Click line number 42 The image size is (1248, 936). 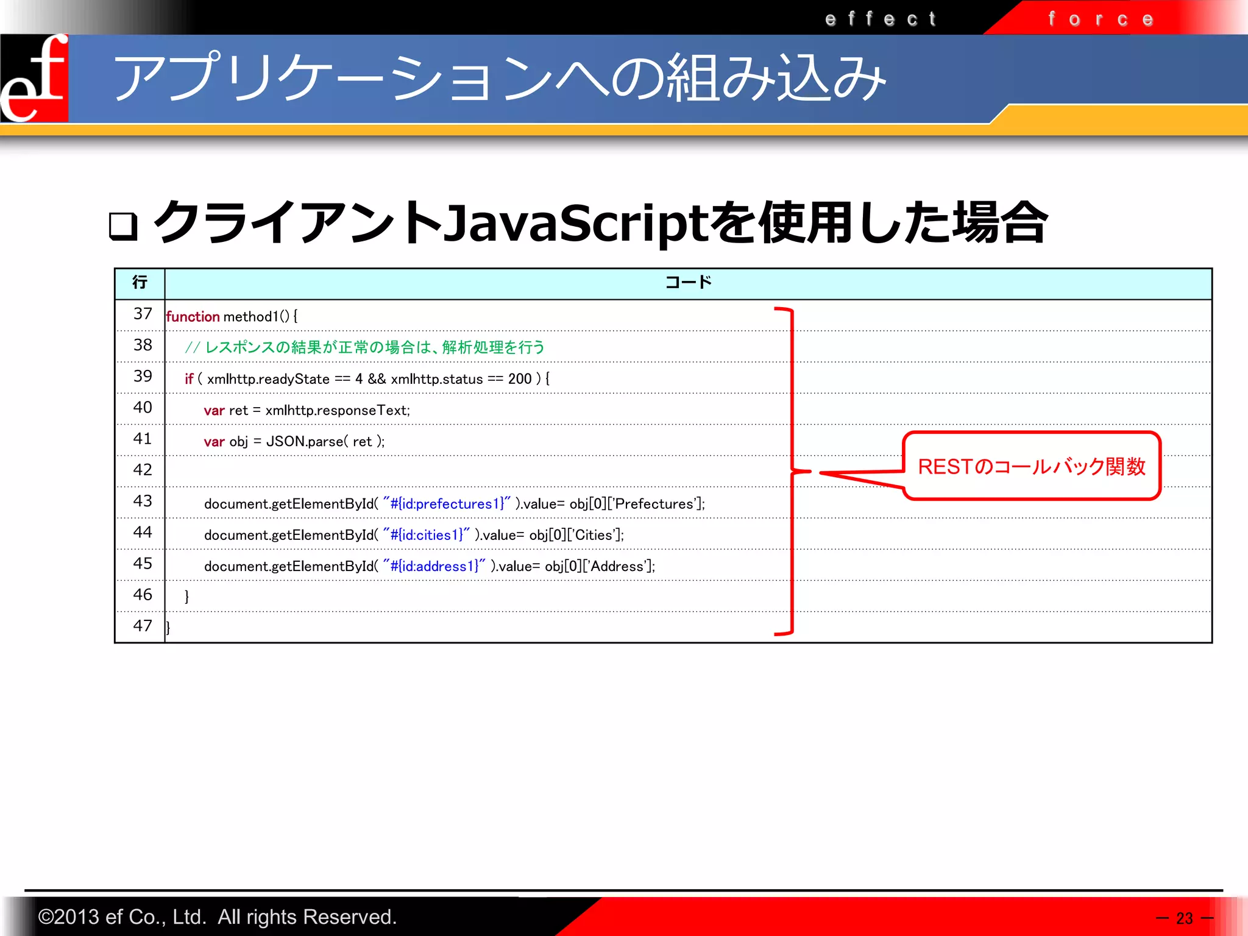pos(143,470)
